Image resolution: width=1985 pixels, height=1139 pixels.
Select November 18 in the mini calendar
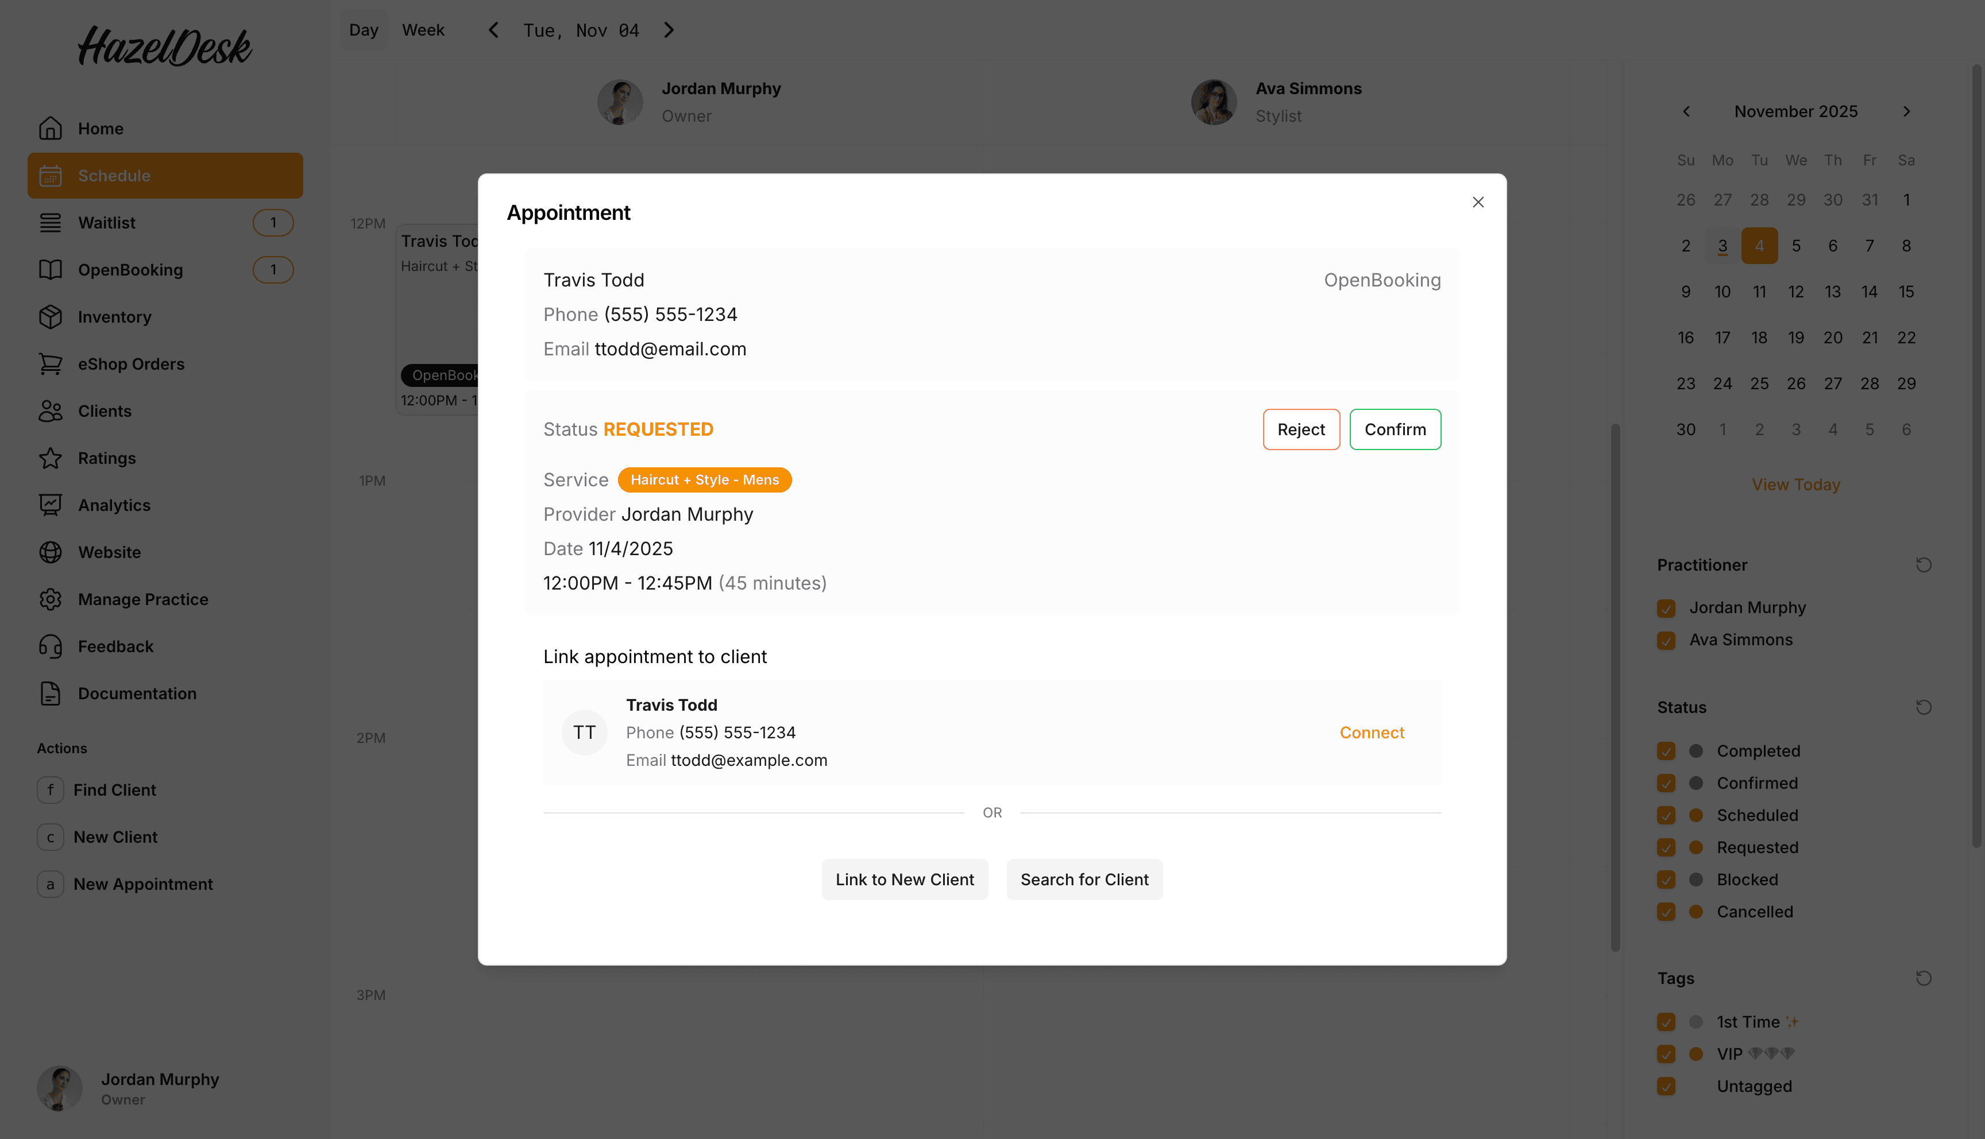(x=1760, y=337)
